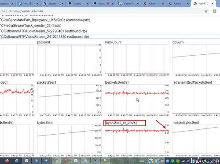Expand RTCMediaStreamTrack_sender_38 track row
The height and width of the screenshot is (164, 220).
[31, 25]
